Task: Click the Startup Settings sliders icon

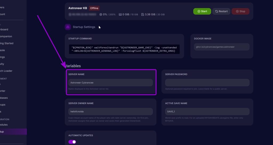Action: pos(68,27)
